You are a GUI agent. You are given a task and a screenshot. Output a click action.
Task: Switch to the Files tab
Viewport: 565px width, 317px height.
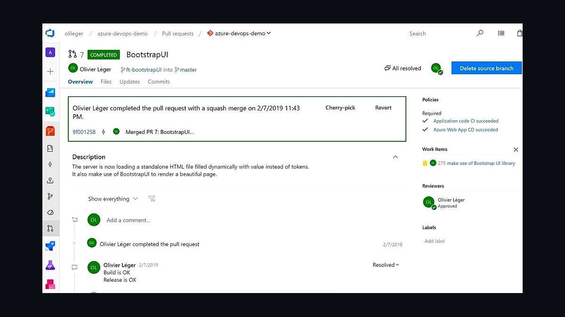106,82
